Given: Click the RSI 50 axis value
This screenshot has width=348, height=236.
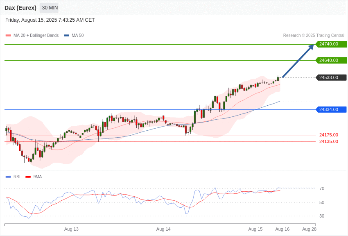Looking at the screenshot, I should click(322, 202).
